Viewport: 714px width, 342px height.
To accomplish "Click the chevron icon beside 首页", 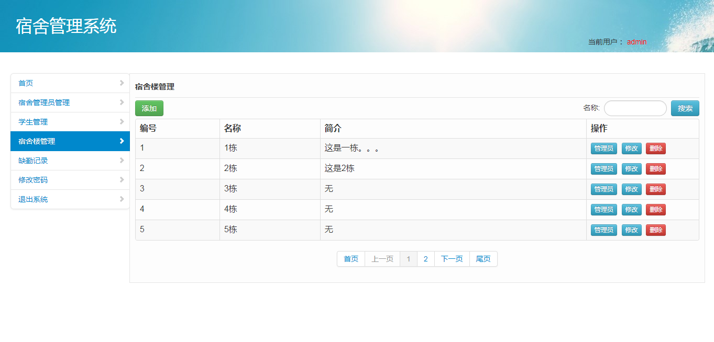I will [x=122, y=83].
